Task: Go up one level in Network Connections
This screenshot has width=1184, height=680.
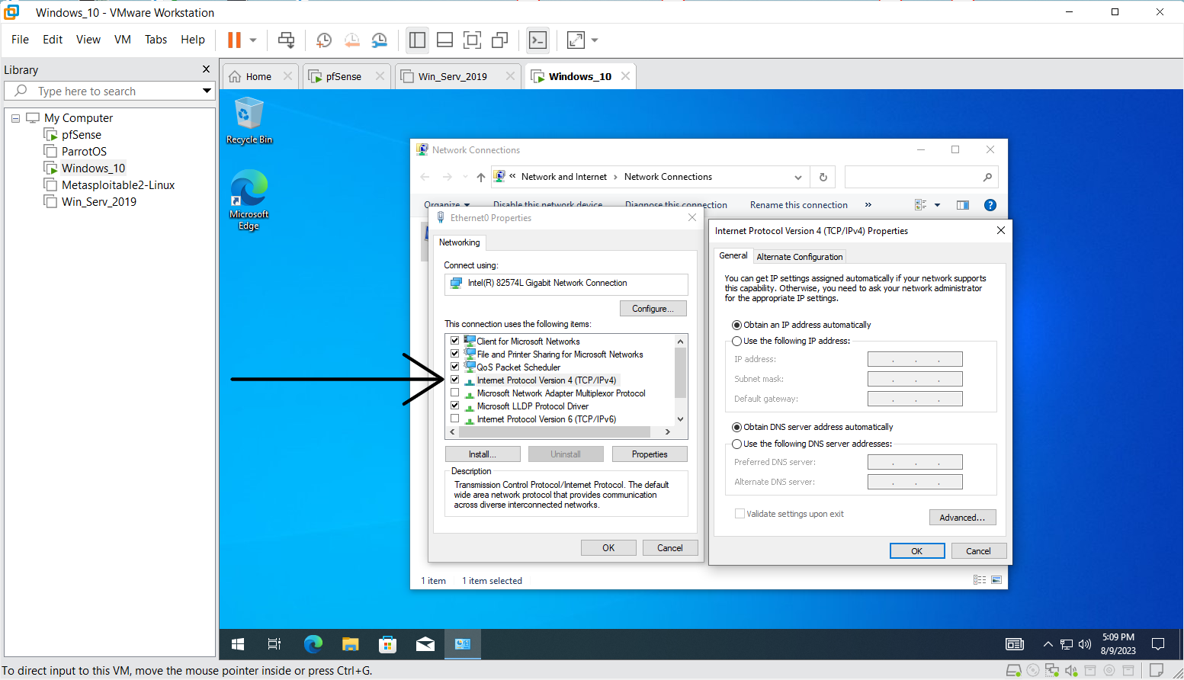Action: 481,177
